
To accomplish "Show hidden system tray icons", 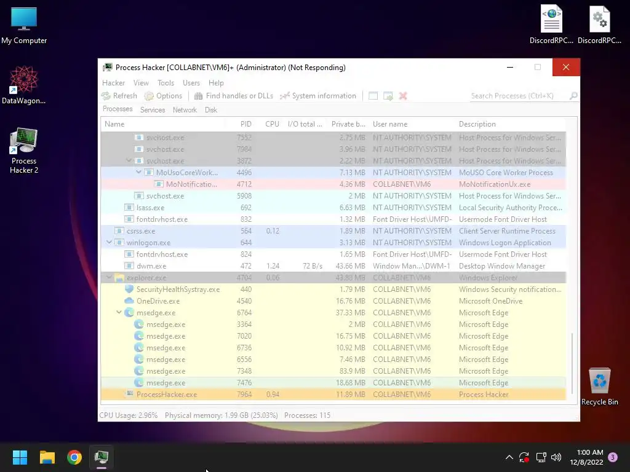I will (509, 457).
